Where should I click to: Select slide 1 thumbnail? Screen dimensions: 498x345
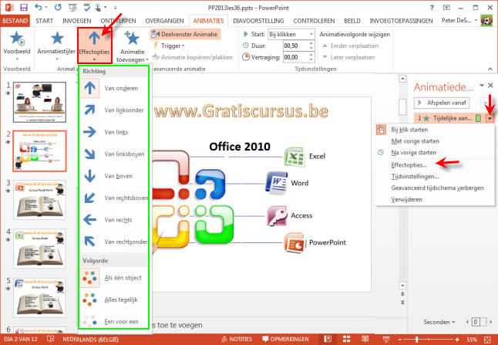tap(39, 102)
